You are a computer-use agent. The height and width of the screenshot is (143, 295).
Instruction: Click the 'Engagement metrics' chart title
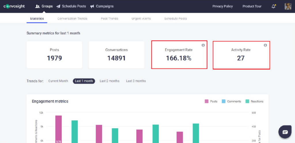tap(50, 101)
